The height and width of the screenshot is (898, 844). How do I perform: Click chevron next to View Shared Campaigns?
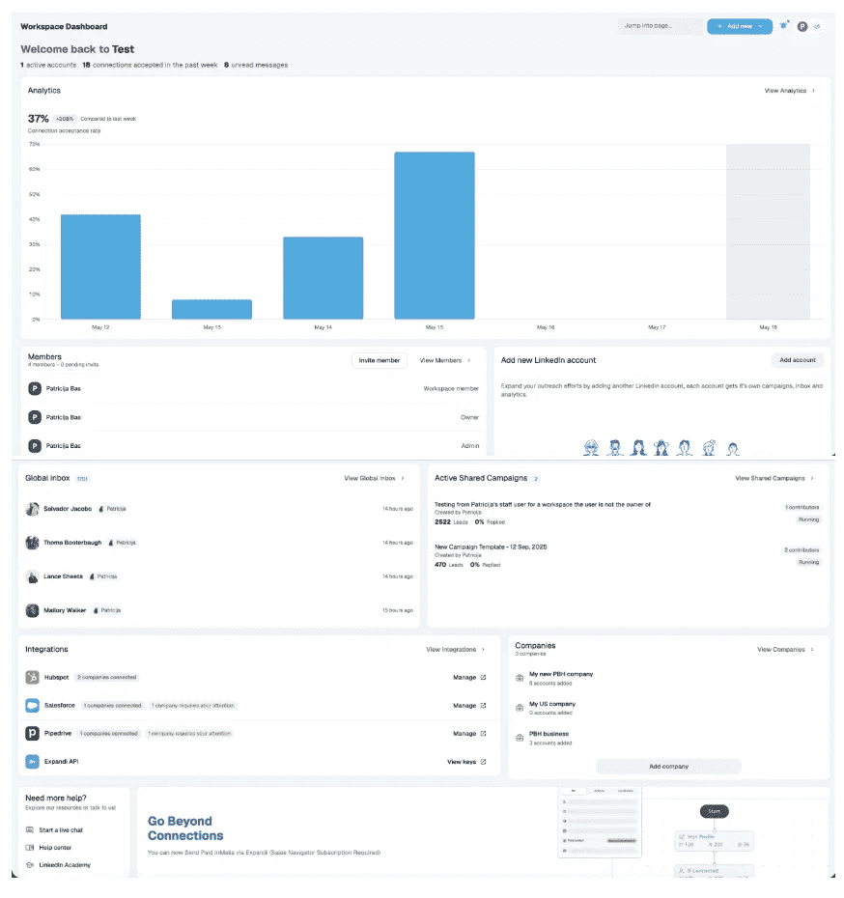tap(812, 478)
